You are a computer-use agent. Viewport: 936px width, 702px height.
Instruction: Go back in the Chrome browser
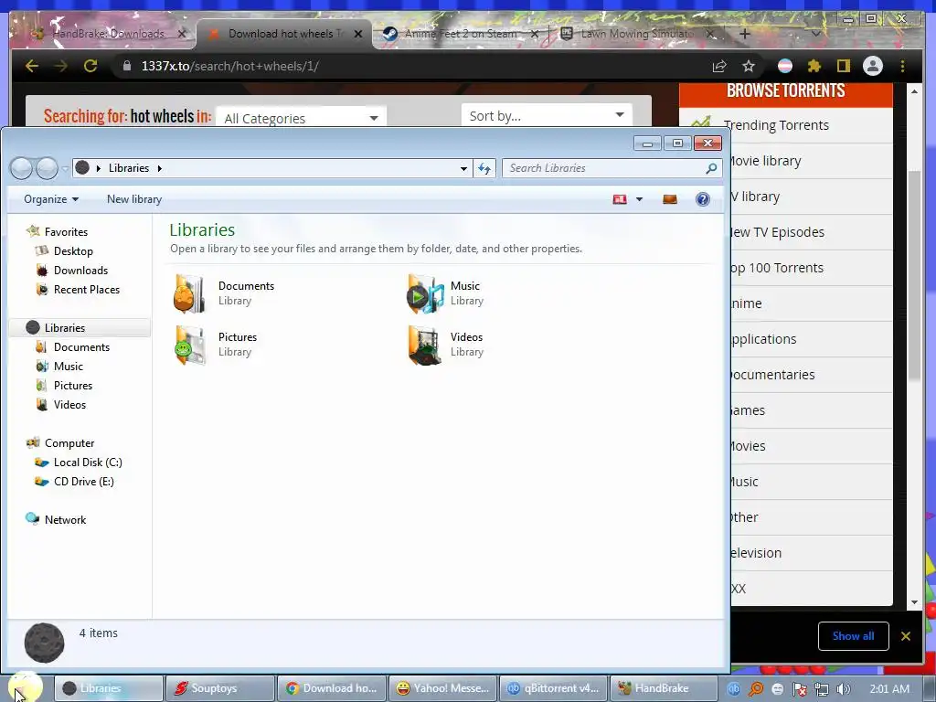tap(32, 66)
